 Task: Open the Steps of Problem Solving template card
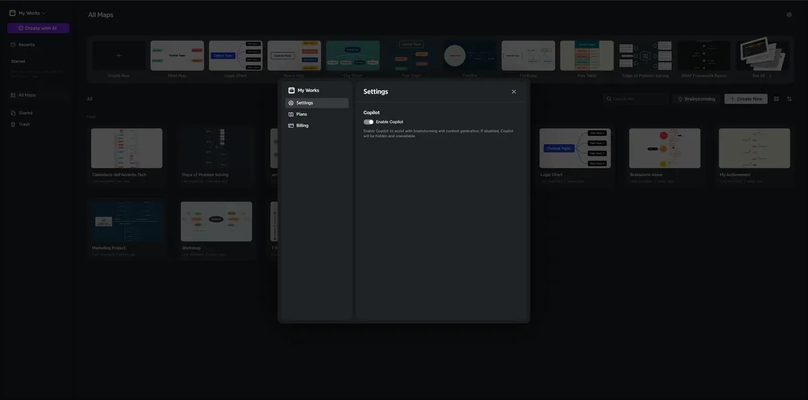[x=646, y=59]
